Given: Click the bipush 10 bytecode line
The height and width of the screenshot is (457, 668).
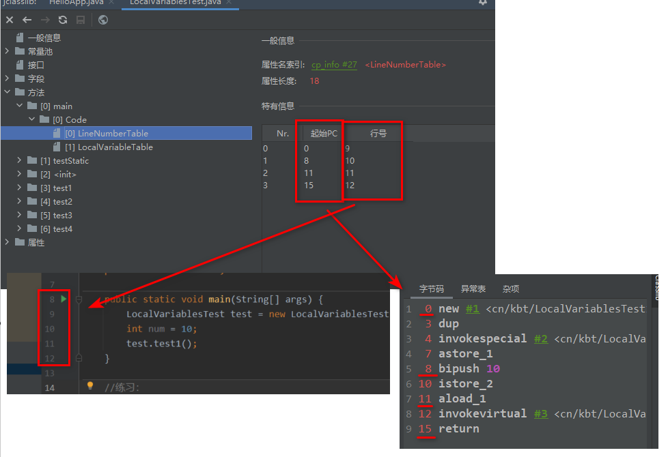Looking at the screenshot, I should (469, 368).
